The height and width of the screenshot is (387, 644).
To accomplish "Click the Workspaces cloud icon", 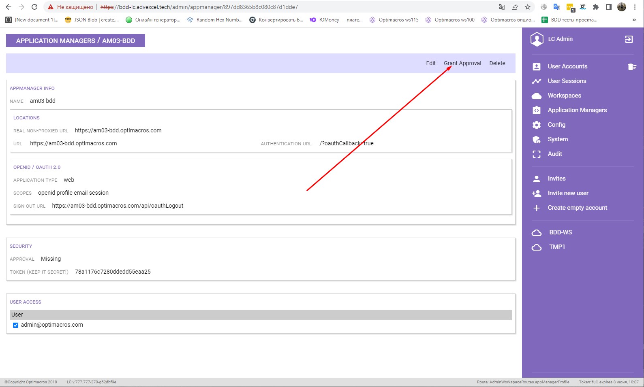I will 537,96.
